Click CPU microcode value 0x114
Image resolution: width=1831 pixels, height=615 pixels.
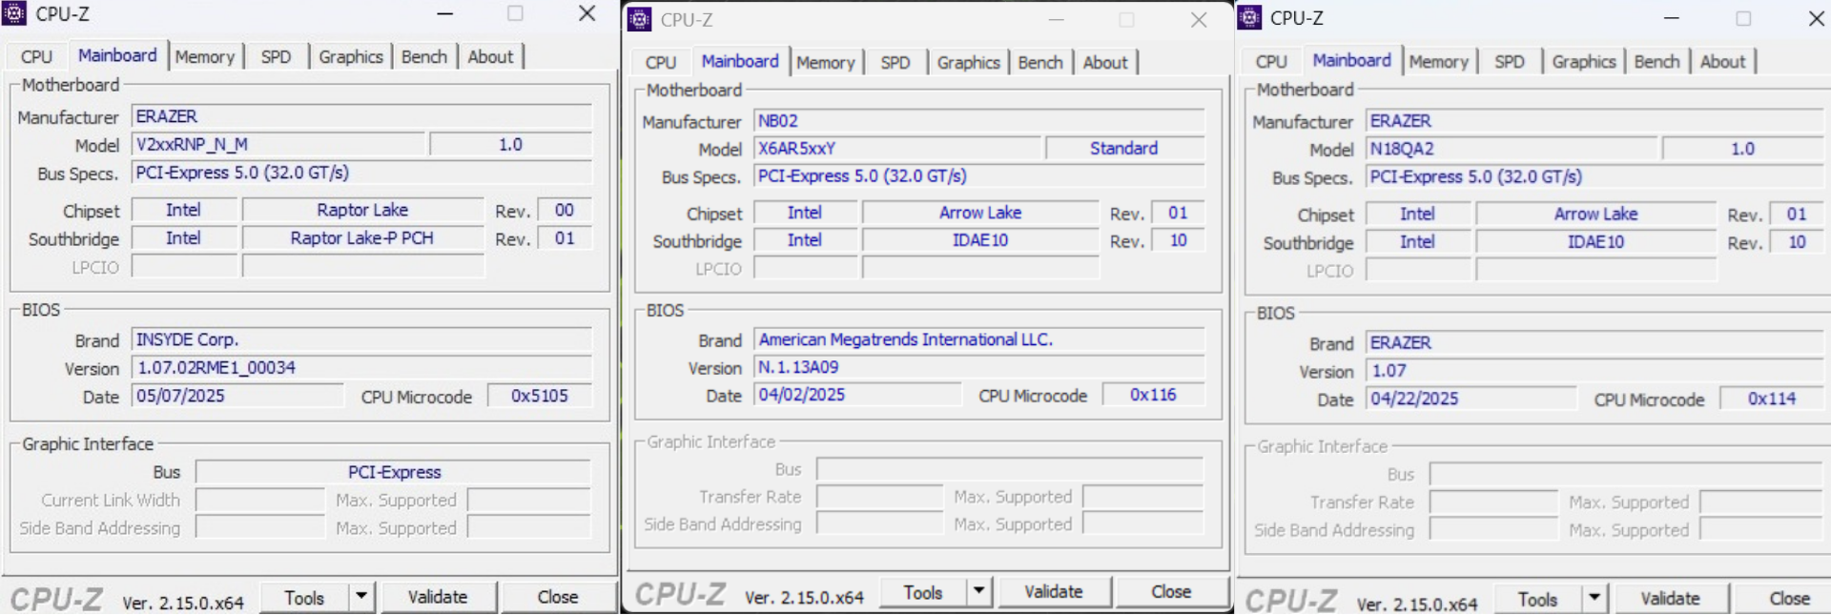[1772, 399]
